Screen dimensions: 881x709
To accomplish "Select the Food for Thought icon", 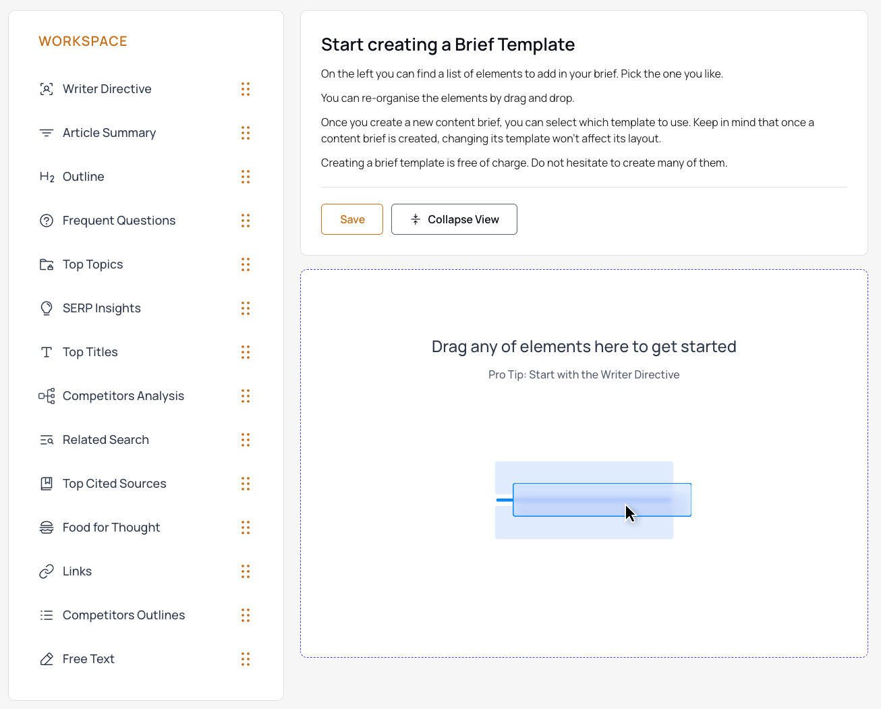I will click(46, 527).
